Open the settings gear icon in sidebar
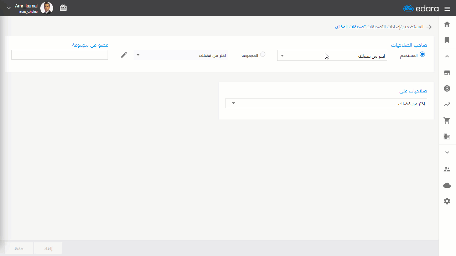456x256 pixels. [x=447, y=201]
